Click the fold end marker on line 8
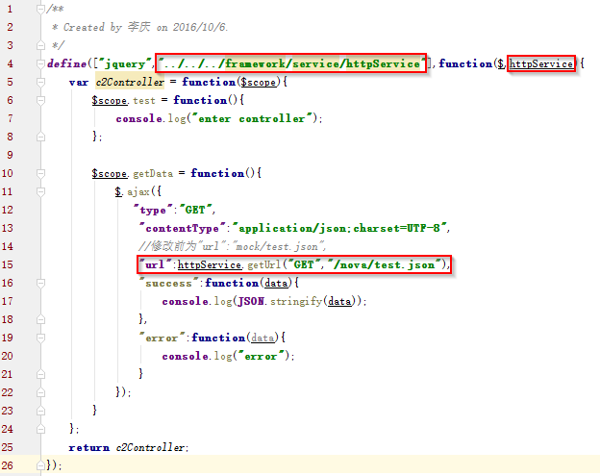Image resolution: width=600 pixels, height=476 pixels. tap(40, 137)
